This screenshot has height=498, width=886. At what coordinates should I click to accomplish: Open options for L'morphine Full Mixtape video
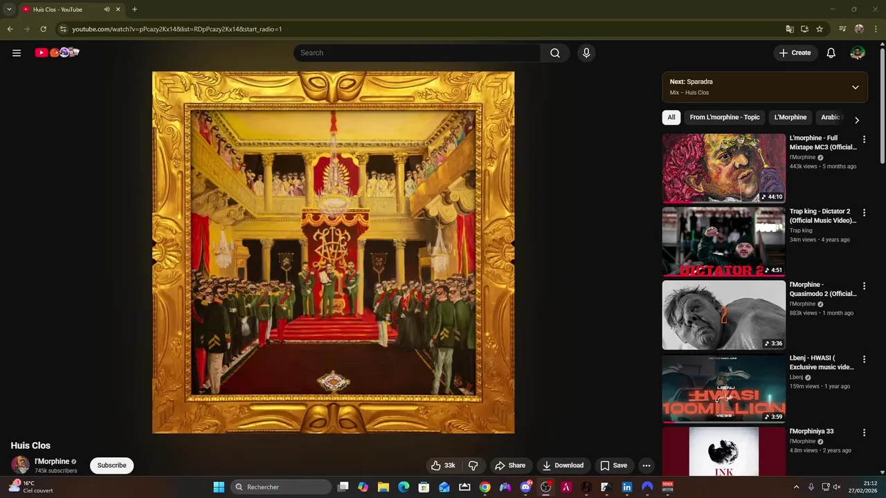864,139
